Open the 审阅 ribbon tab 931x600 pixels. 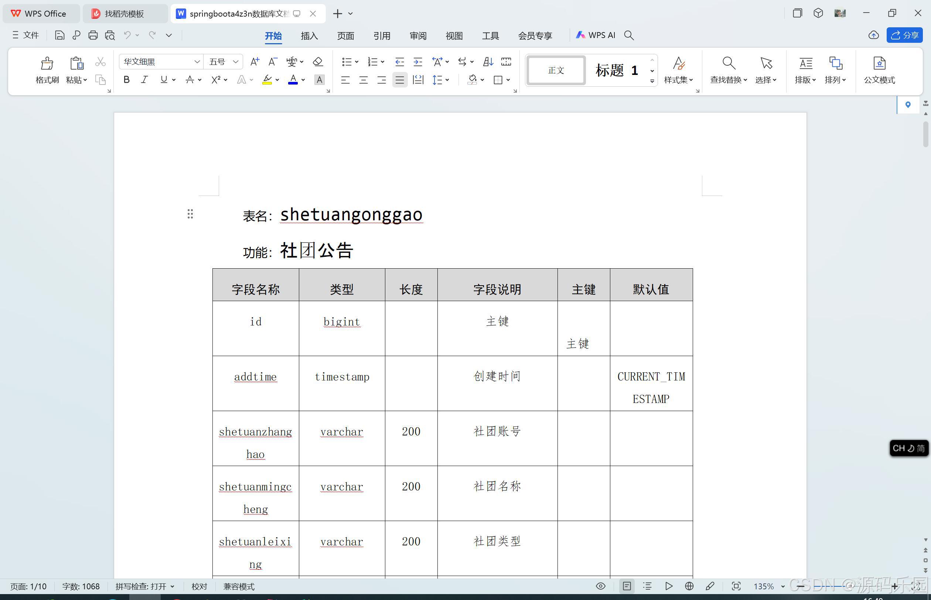click(418, 35)
